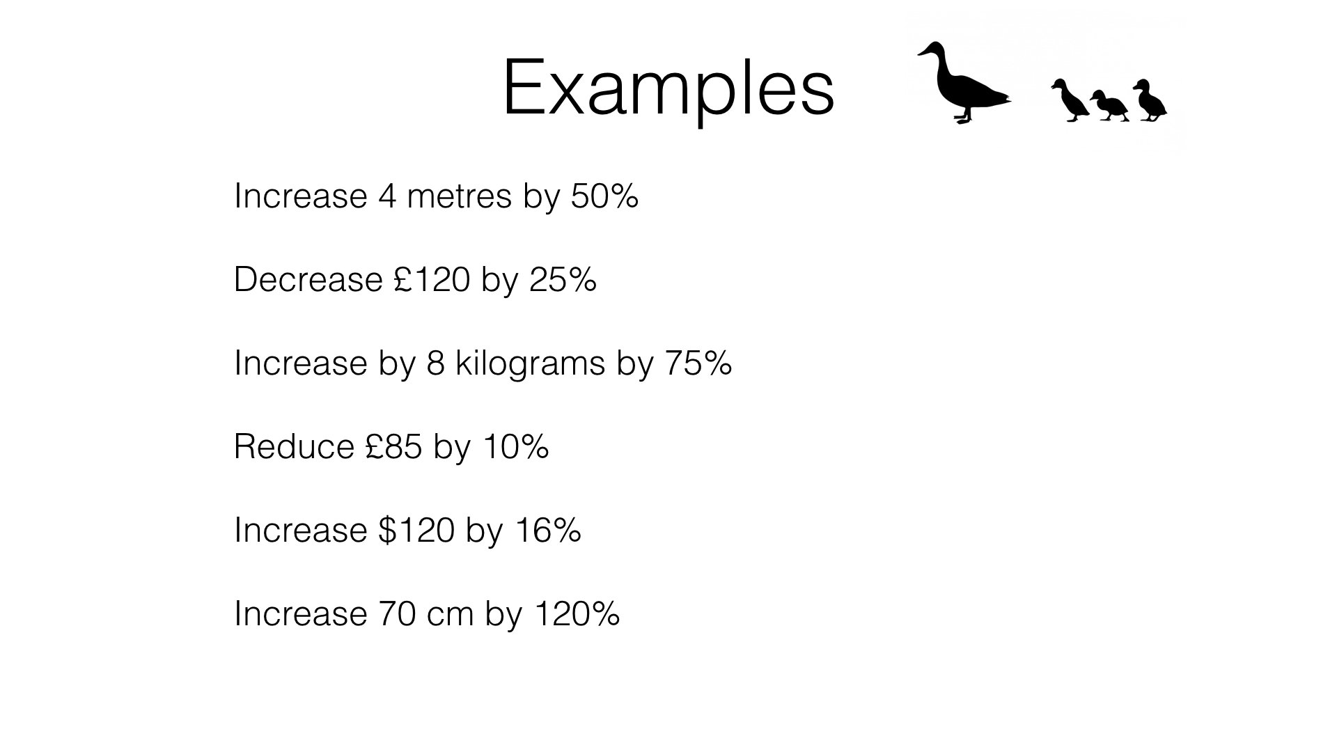The width and height of the screenshot is (1337, 752).
Task: Click the word "Reduce" in the fourth example
Action: (x=294, y=447)
